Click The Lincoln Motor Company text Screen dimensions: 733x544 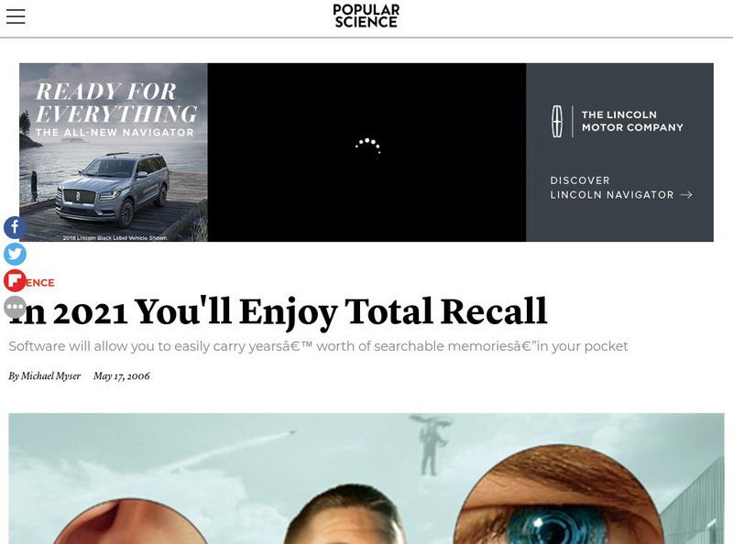(x=632, y=121)
